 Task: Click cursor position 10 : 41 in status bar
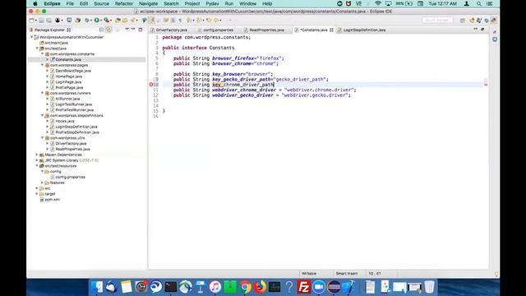point(375,274)
